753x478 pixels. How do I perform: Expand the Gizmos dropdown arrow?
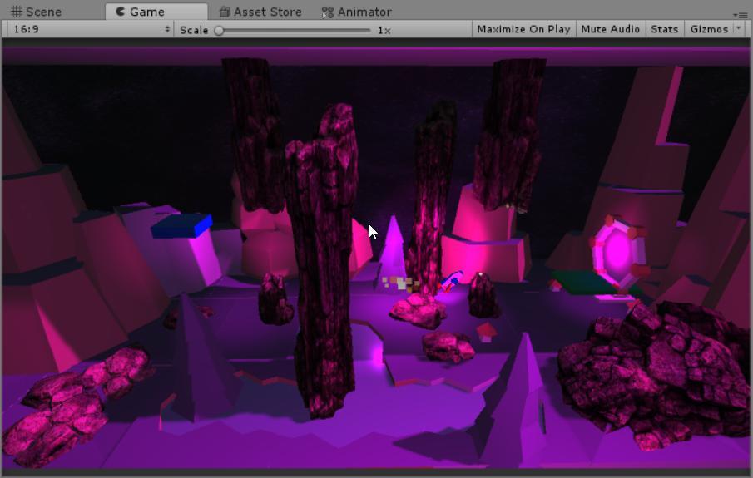tap(739, 29)
